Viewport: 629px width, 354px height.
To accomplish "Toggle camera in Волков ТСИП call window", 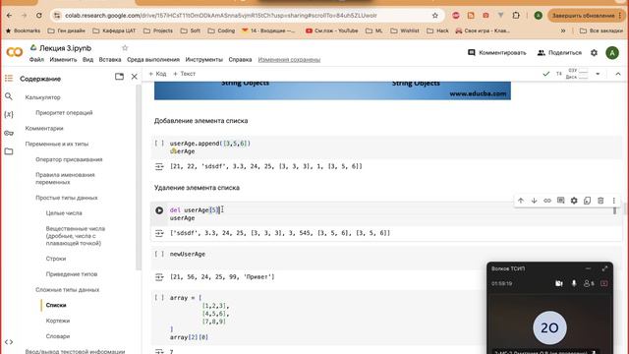I will click(559, 283).
